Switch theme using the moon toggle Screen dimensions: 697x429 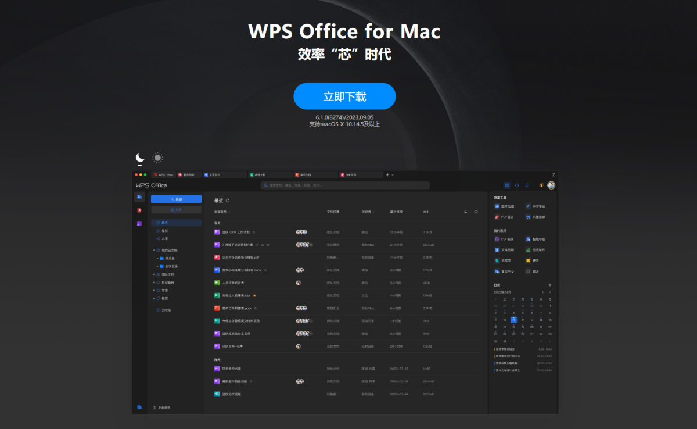tap(140, 157)
